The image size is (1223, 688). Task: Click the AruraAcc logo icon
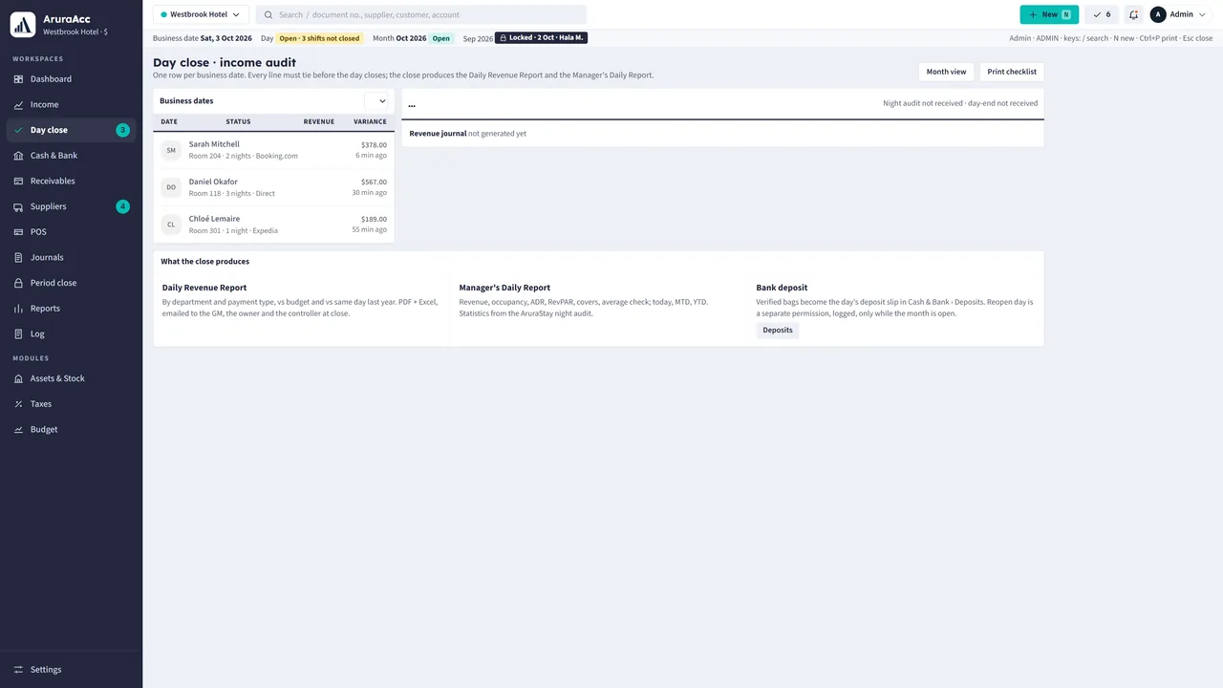(x=23, y=25)
